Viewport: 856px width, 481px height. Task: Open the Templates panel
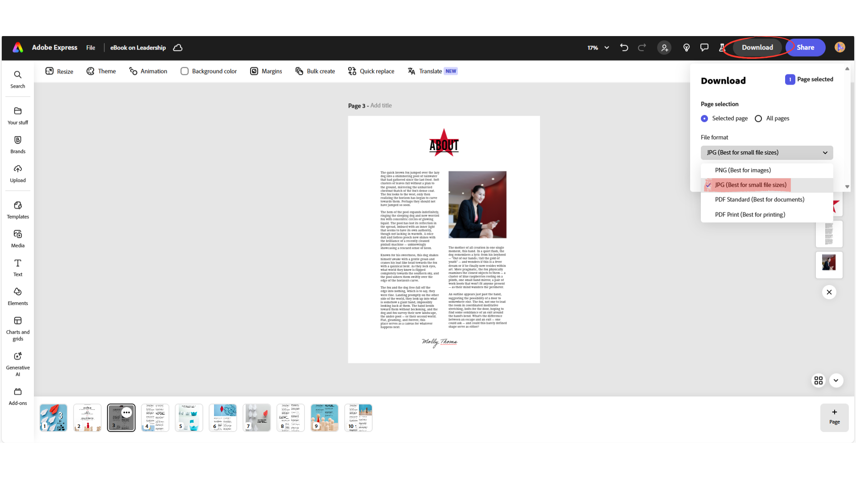coord(17,209)
